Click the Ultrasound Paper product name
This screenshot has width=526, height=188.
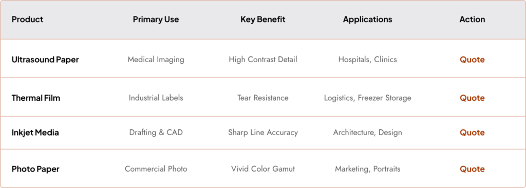pos(45,60)
